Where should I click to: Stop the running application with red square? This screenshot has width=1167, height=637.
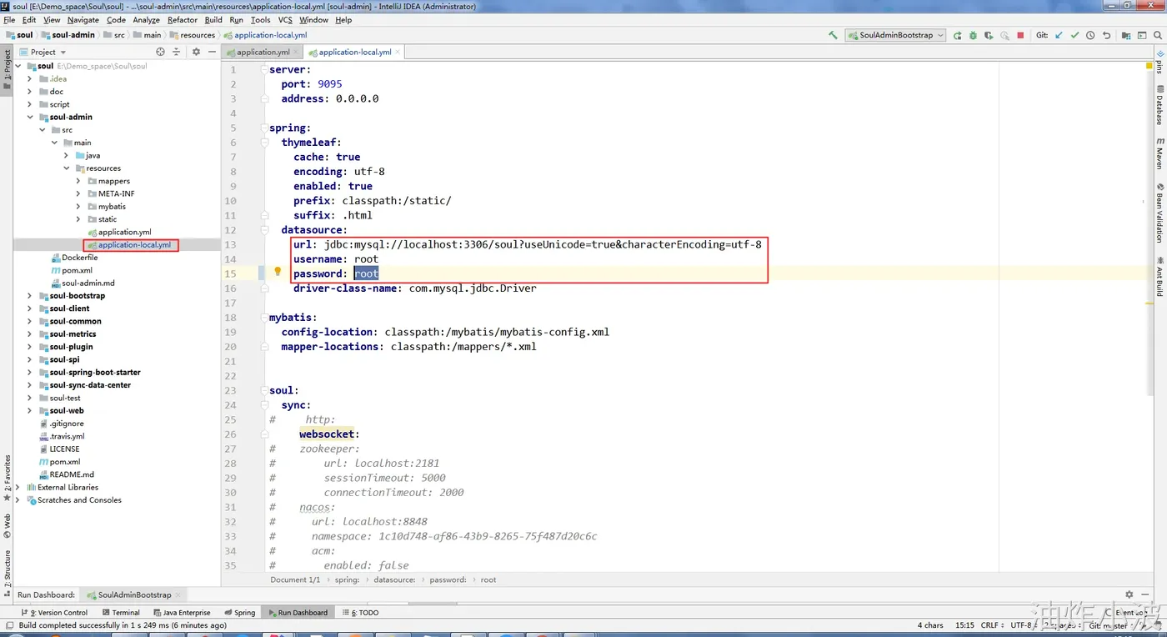coord(1020,35)
